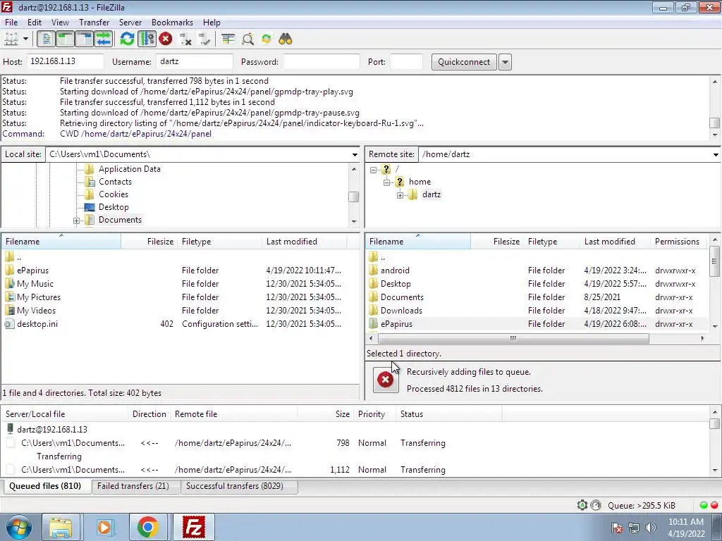This screenshot has width=722, height=541.
Task: Click the Host input field
Action: click(x=66, y=62)
